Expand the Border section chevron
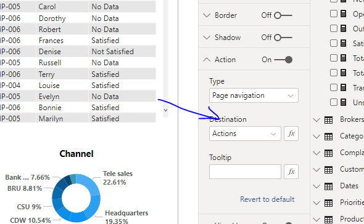The width and height of the screenshot is (364, 224). click(207, 15)
